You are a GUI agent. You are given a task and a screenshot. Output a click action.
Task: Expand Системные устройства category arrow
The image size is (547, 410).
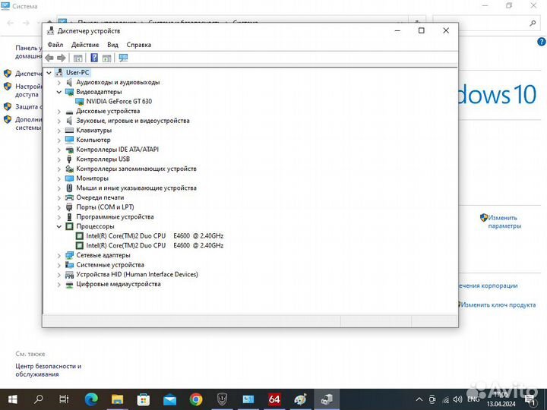point(59,265)
